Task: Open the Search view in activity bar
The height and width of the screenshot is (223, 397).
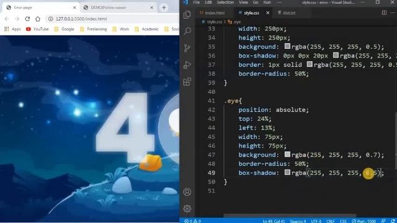Action: coord(187,31)
